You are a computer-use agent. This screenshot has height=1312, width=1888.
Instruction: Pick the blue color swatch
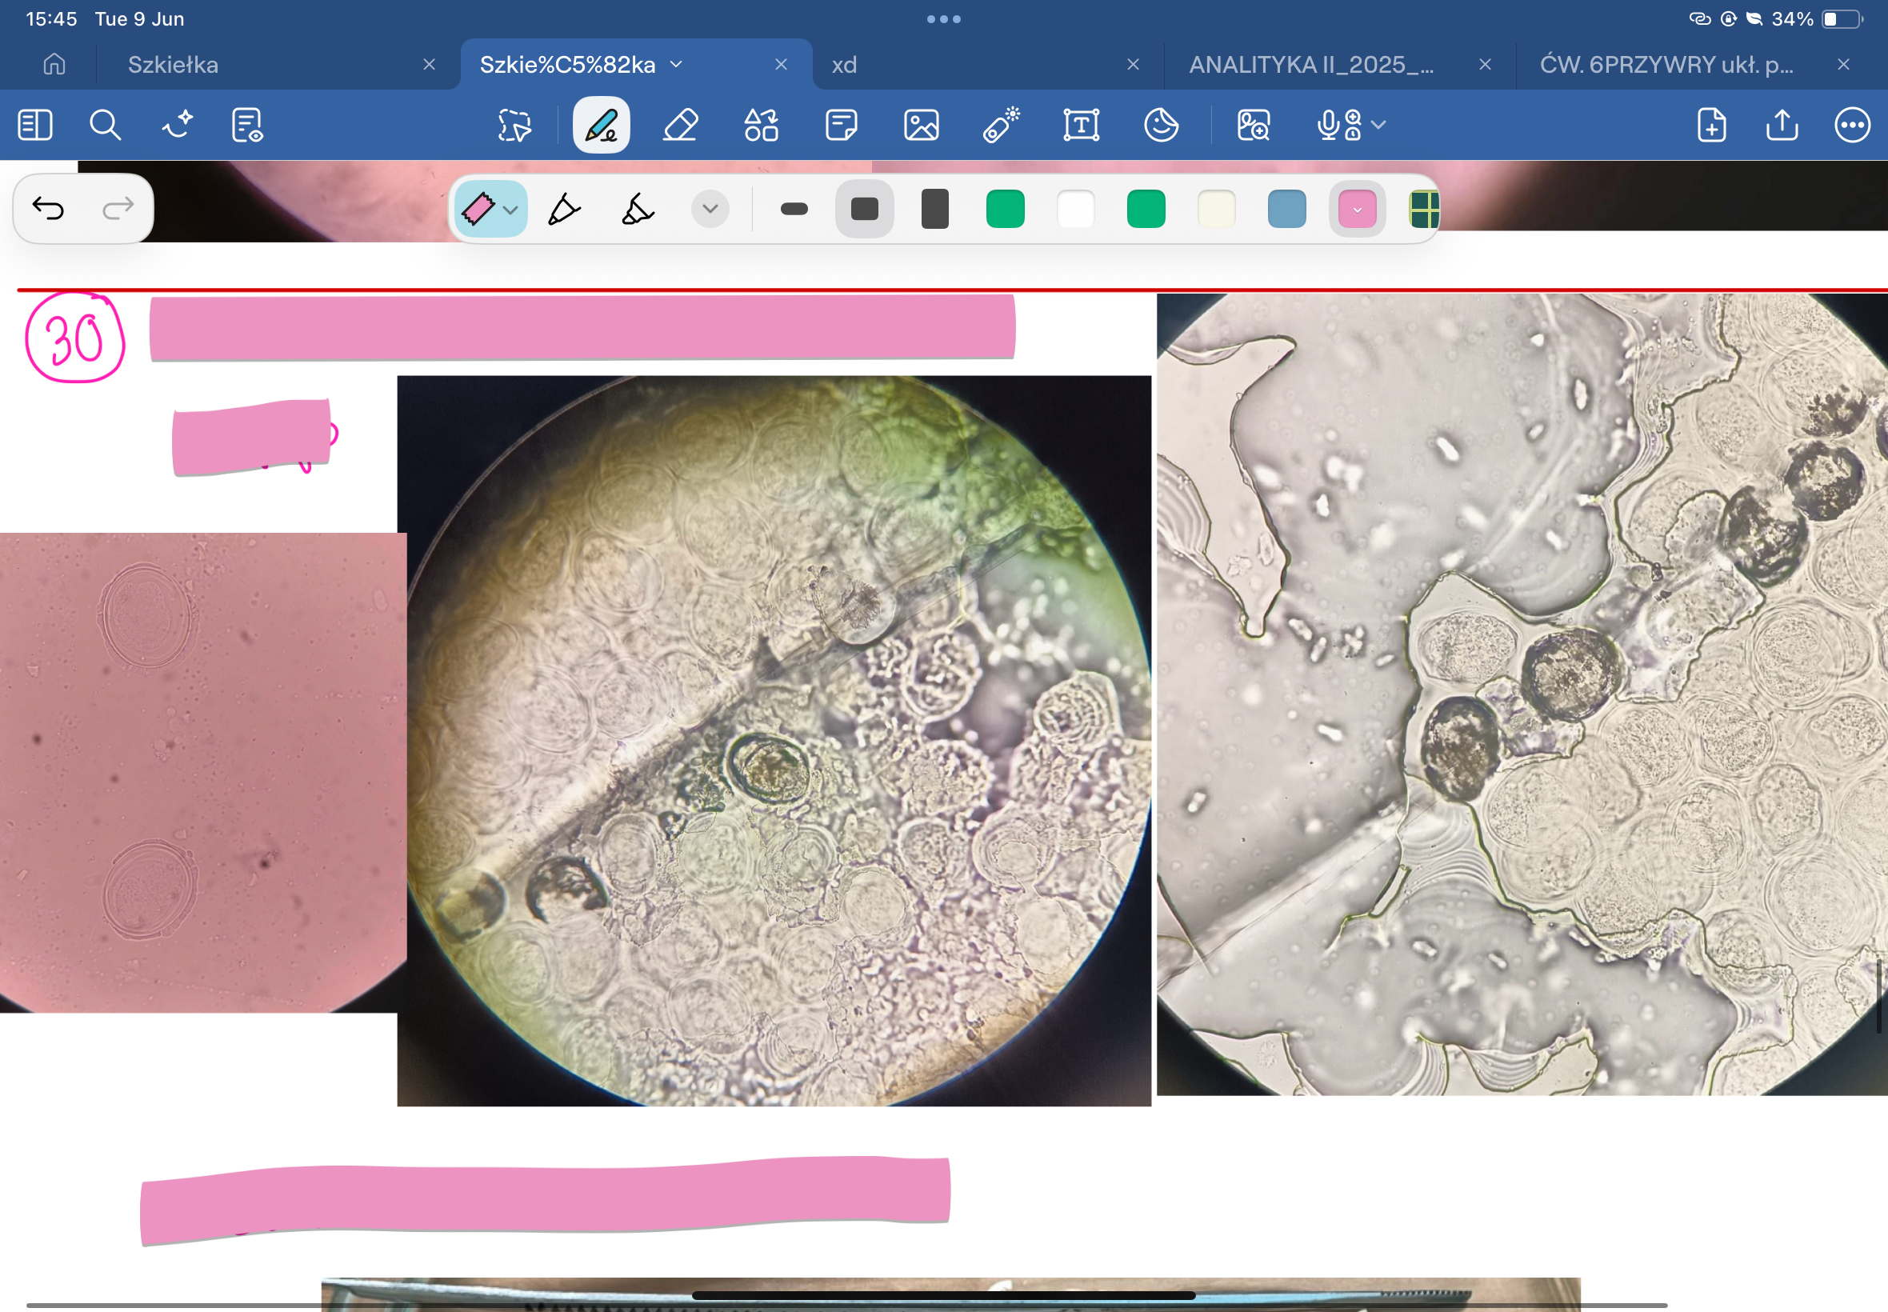[x=1287, y=209]
